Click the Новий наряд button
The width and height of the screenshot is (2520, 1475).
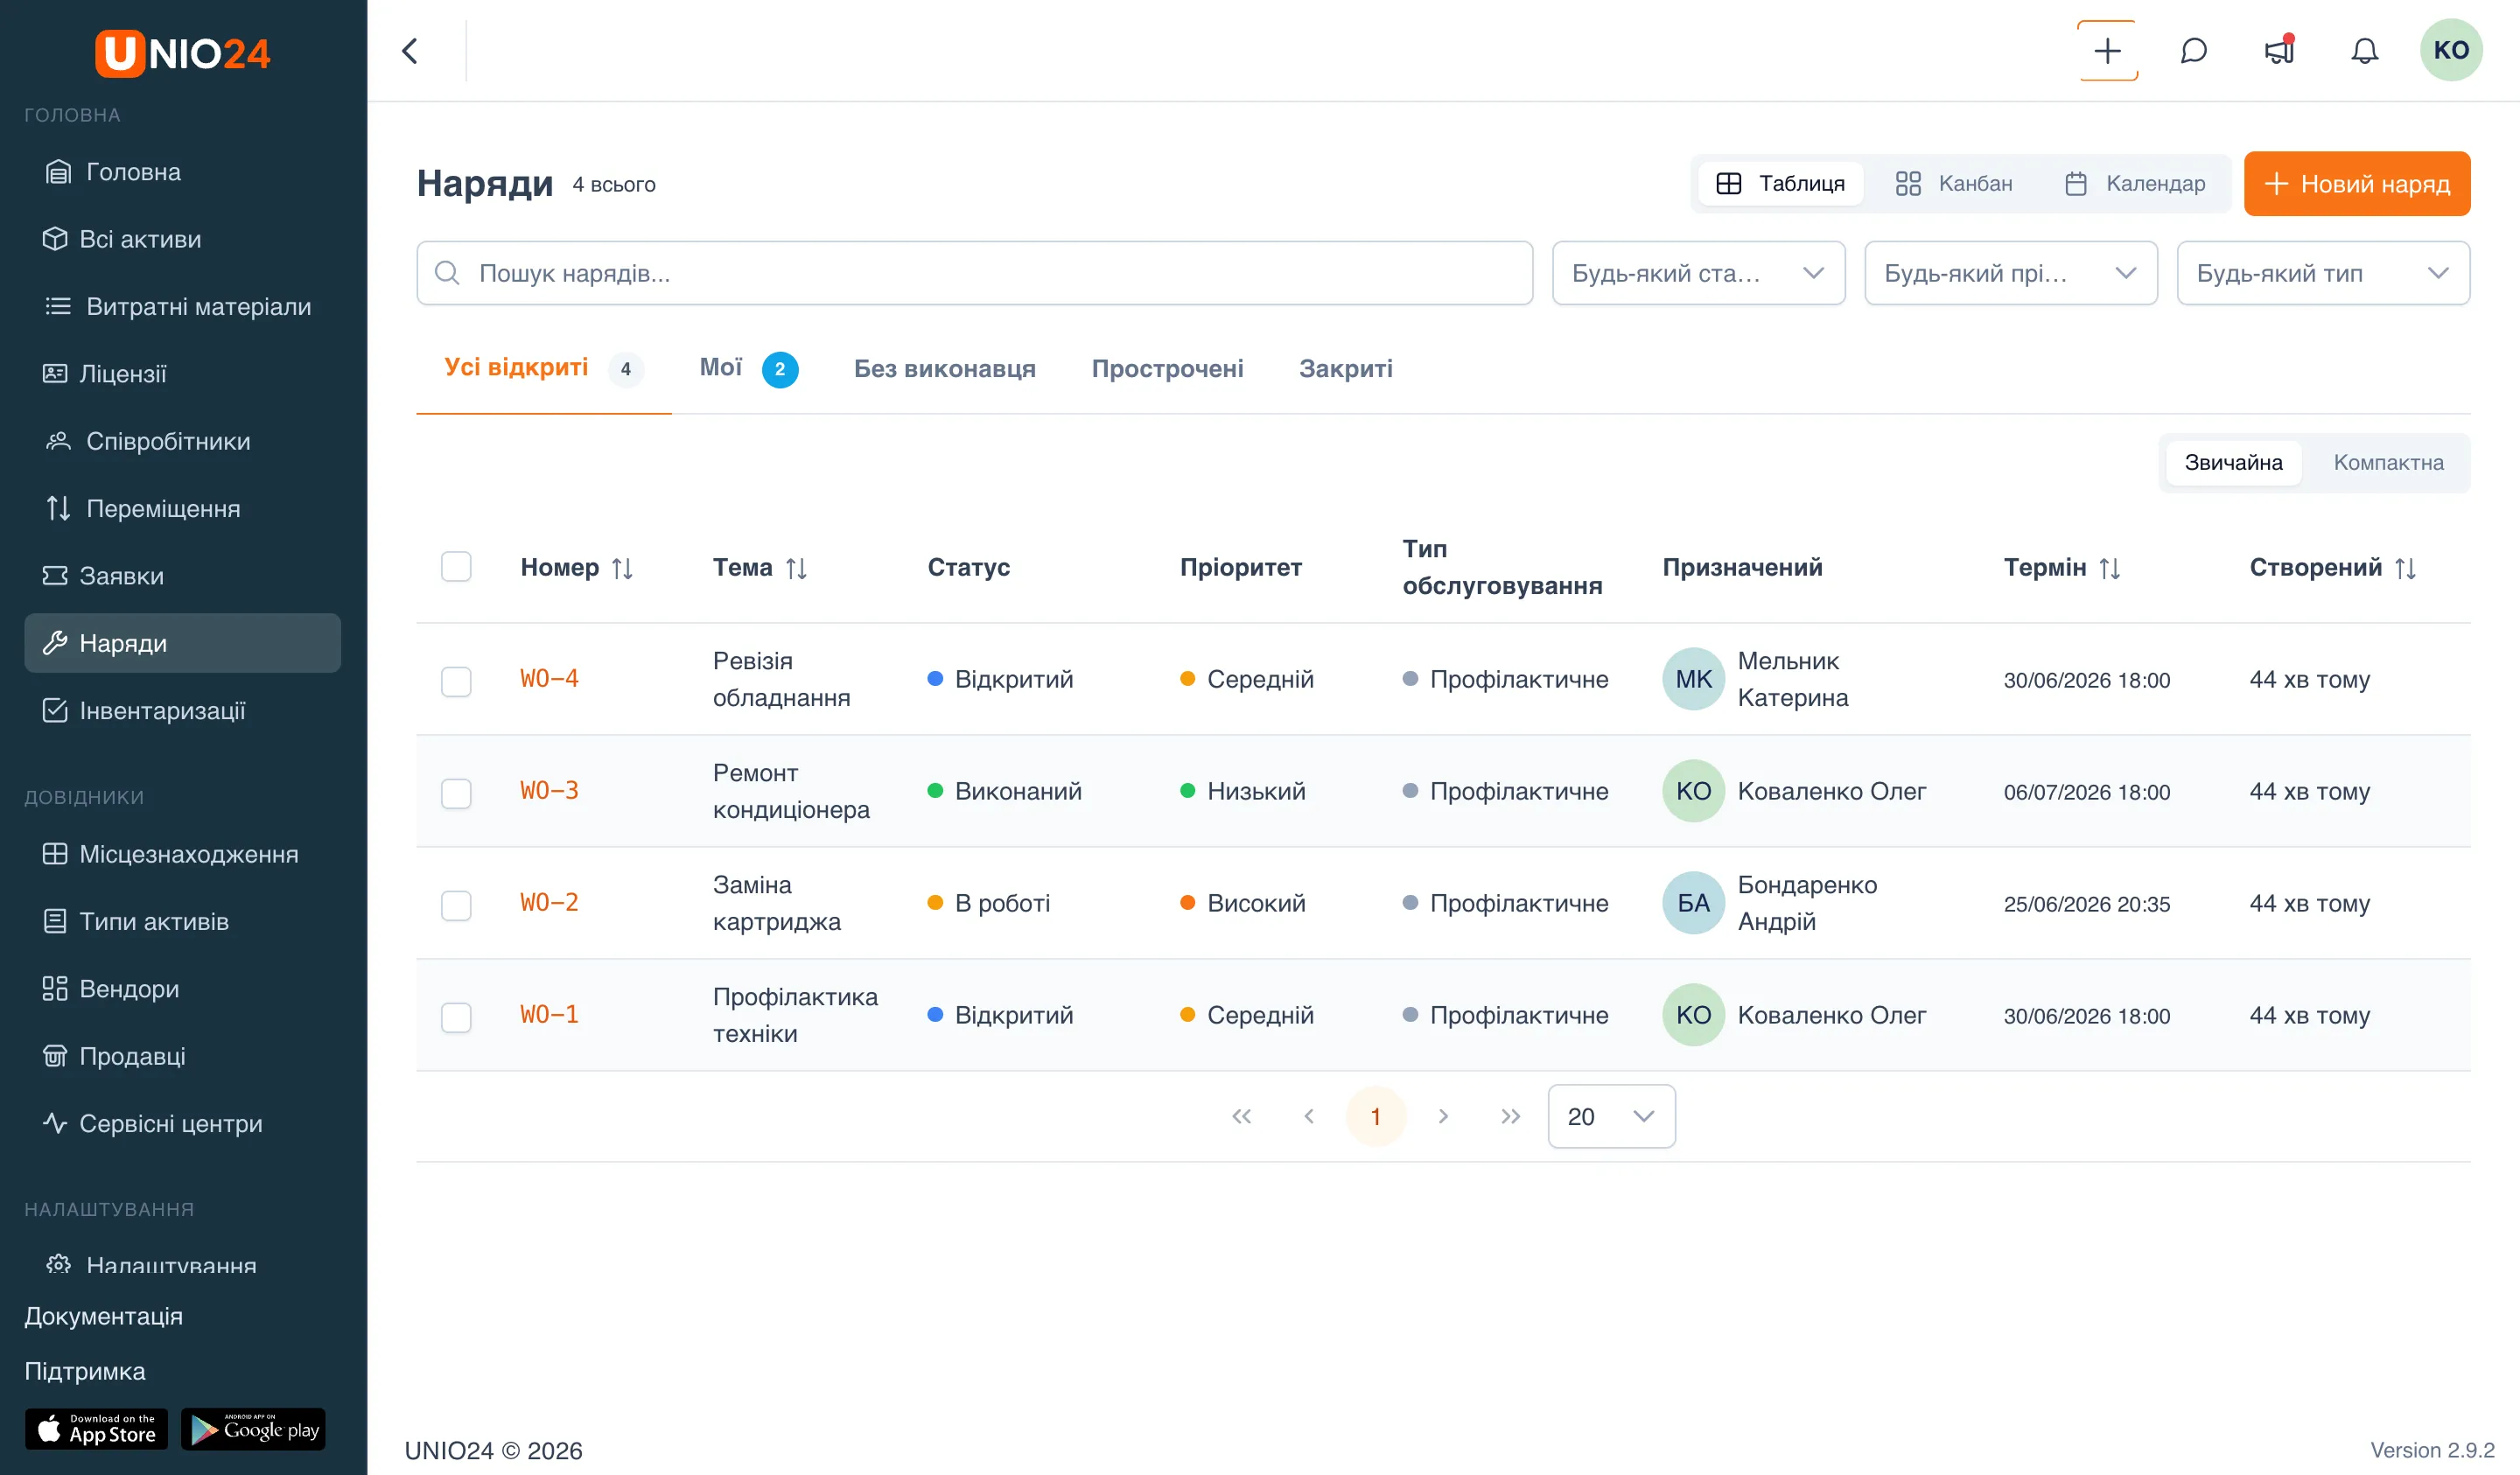2356,184
